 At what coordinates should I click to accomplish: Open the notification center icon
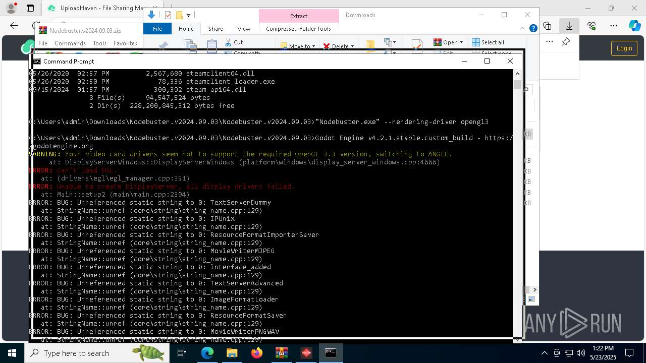click(x=629, y=353)
